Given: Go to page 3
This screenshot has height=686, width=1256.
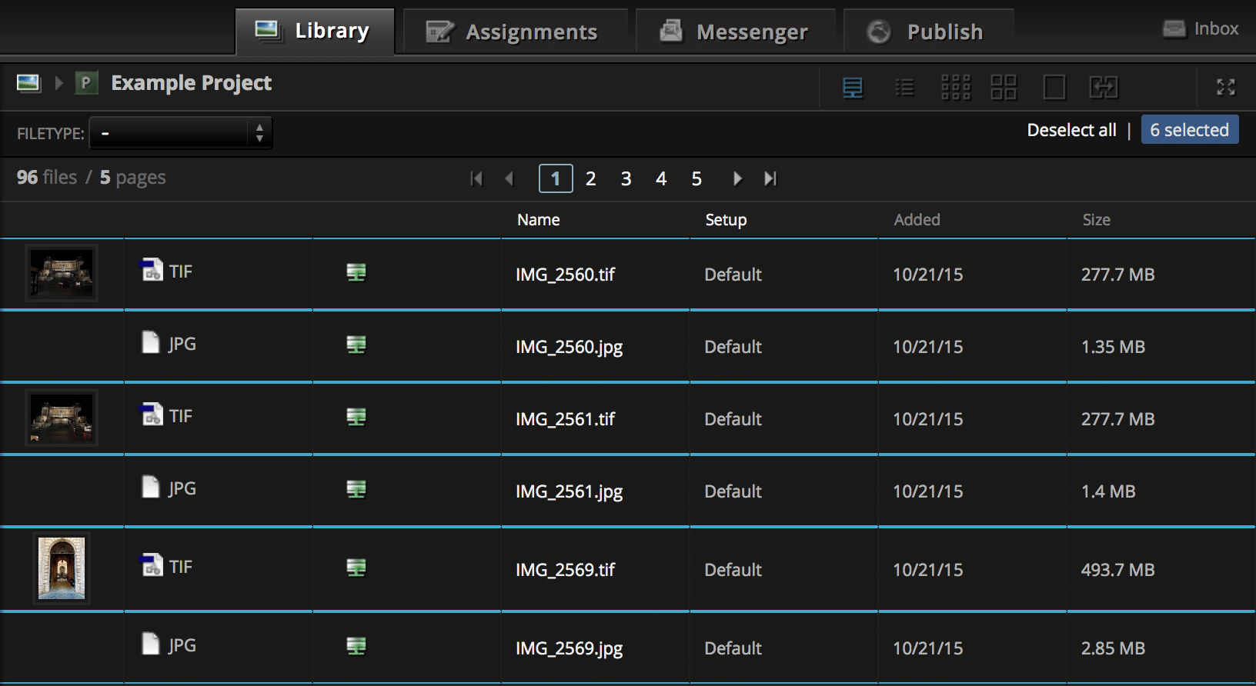Looking at the screenshot, I should click(x=626, y=179).
